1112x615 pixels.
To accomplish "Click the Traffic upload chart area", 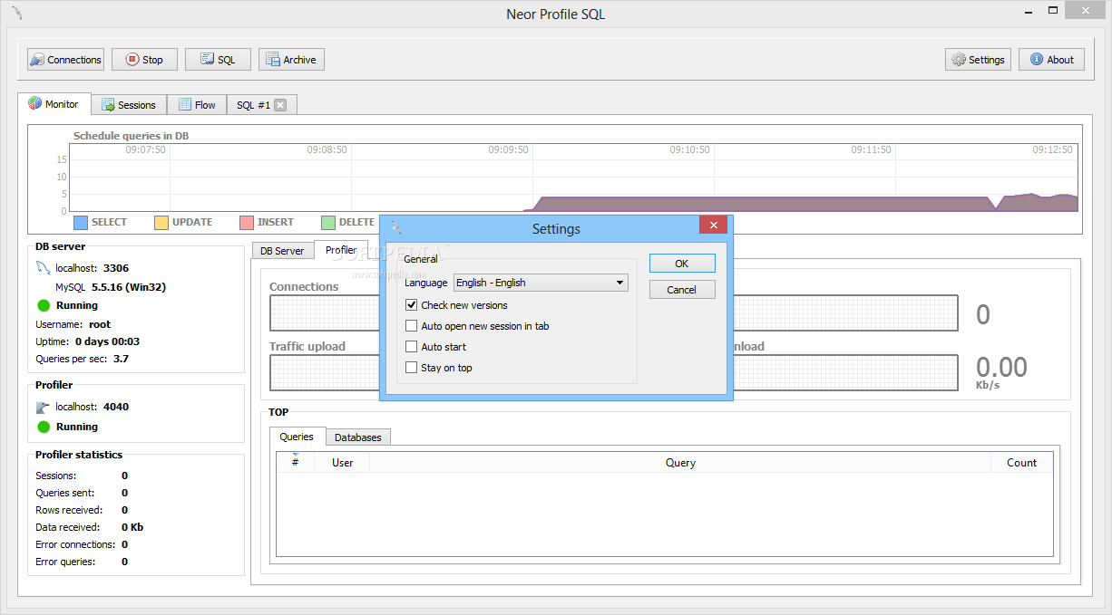I will tap(324, 372).
